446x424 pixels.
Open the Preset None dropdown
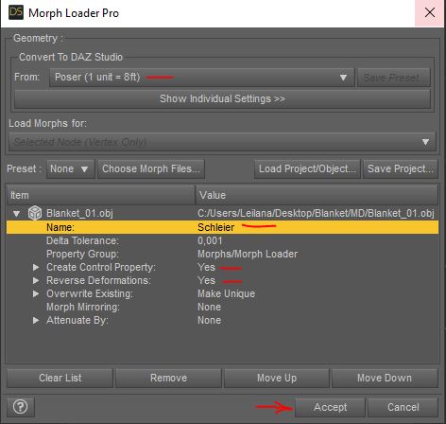[70, 169]
